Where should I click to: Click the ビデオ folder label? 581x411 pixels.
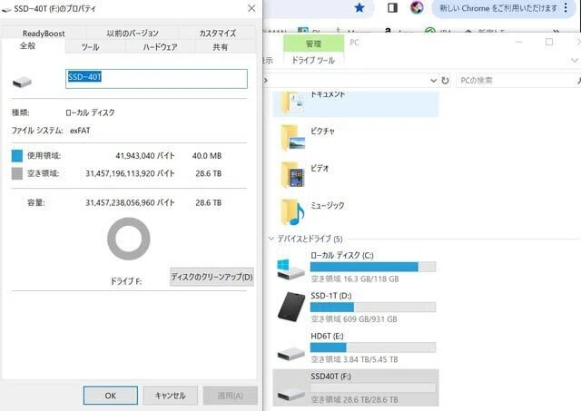click(x=320, y=168)
